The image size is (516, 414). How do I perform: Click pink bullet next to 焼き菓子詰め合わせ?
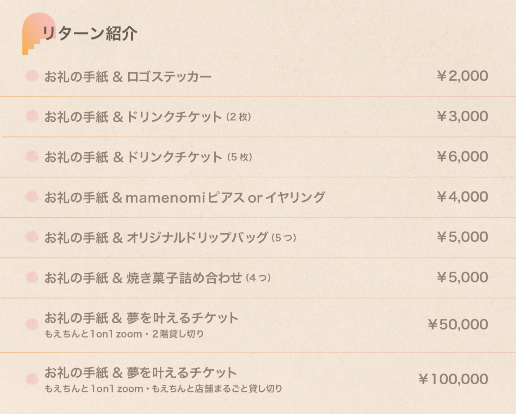32,277
